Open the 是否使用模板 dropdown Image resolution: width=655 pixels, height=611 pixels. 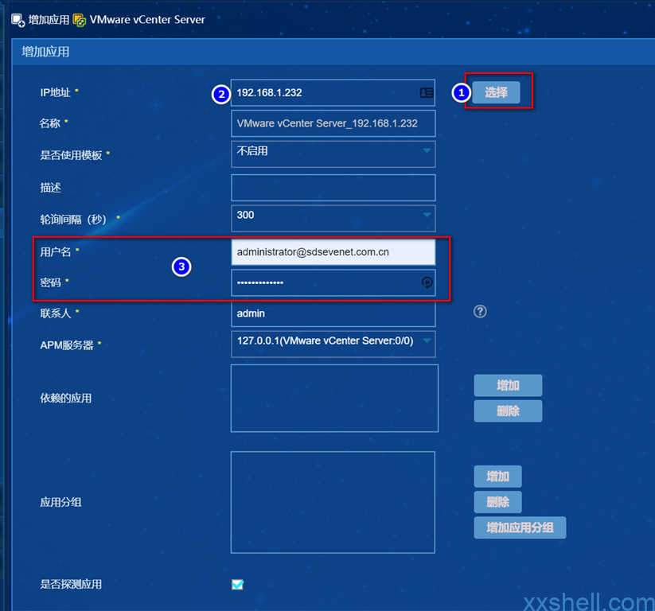point(333,154)
